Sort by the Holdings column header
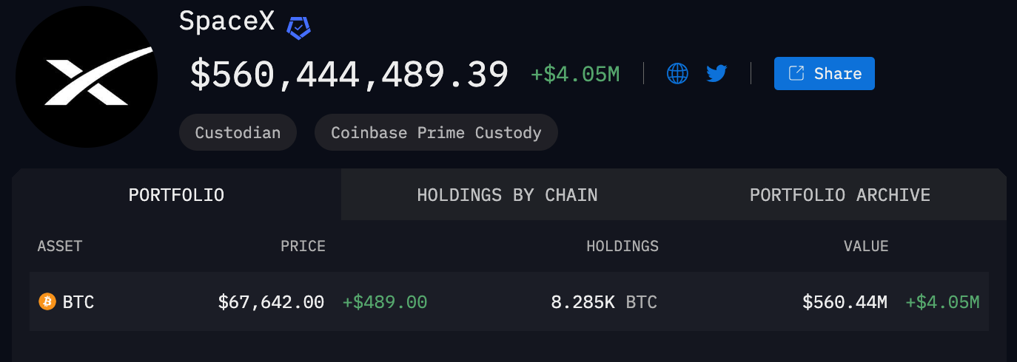 622,246
